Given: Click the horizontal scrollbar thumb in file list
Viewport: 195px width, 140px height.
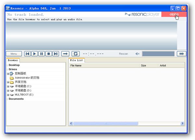Looking at the screenshot, I should [x=106, y=123].
